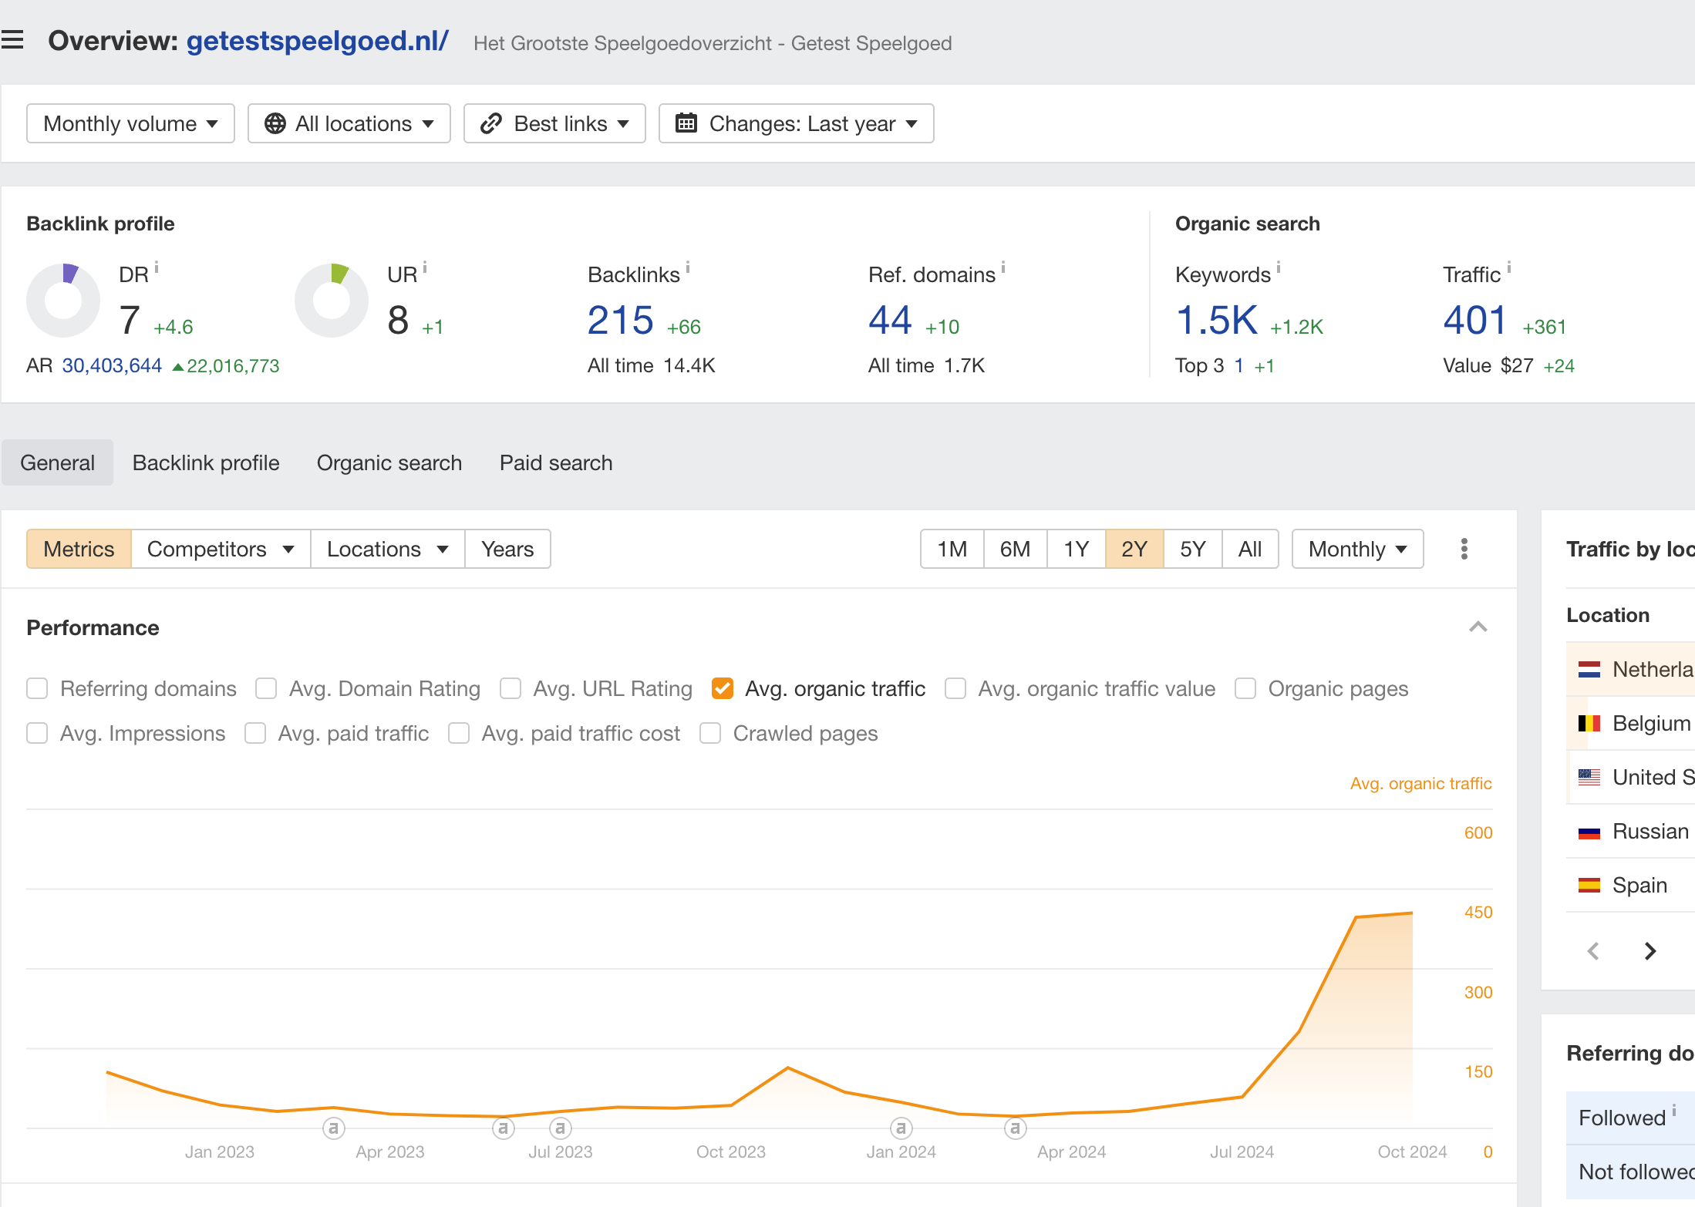1695x1207 pixels.
Task: Switch to the General tab
Action: (x=57, y=462)
